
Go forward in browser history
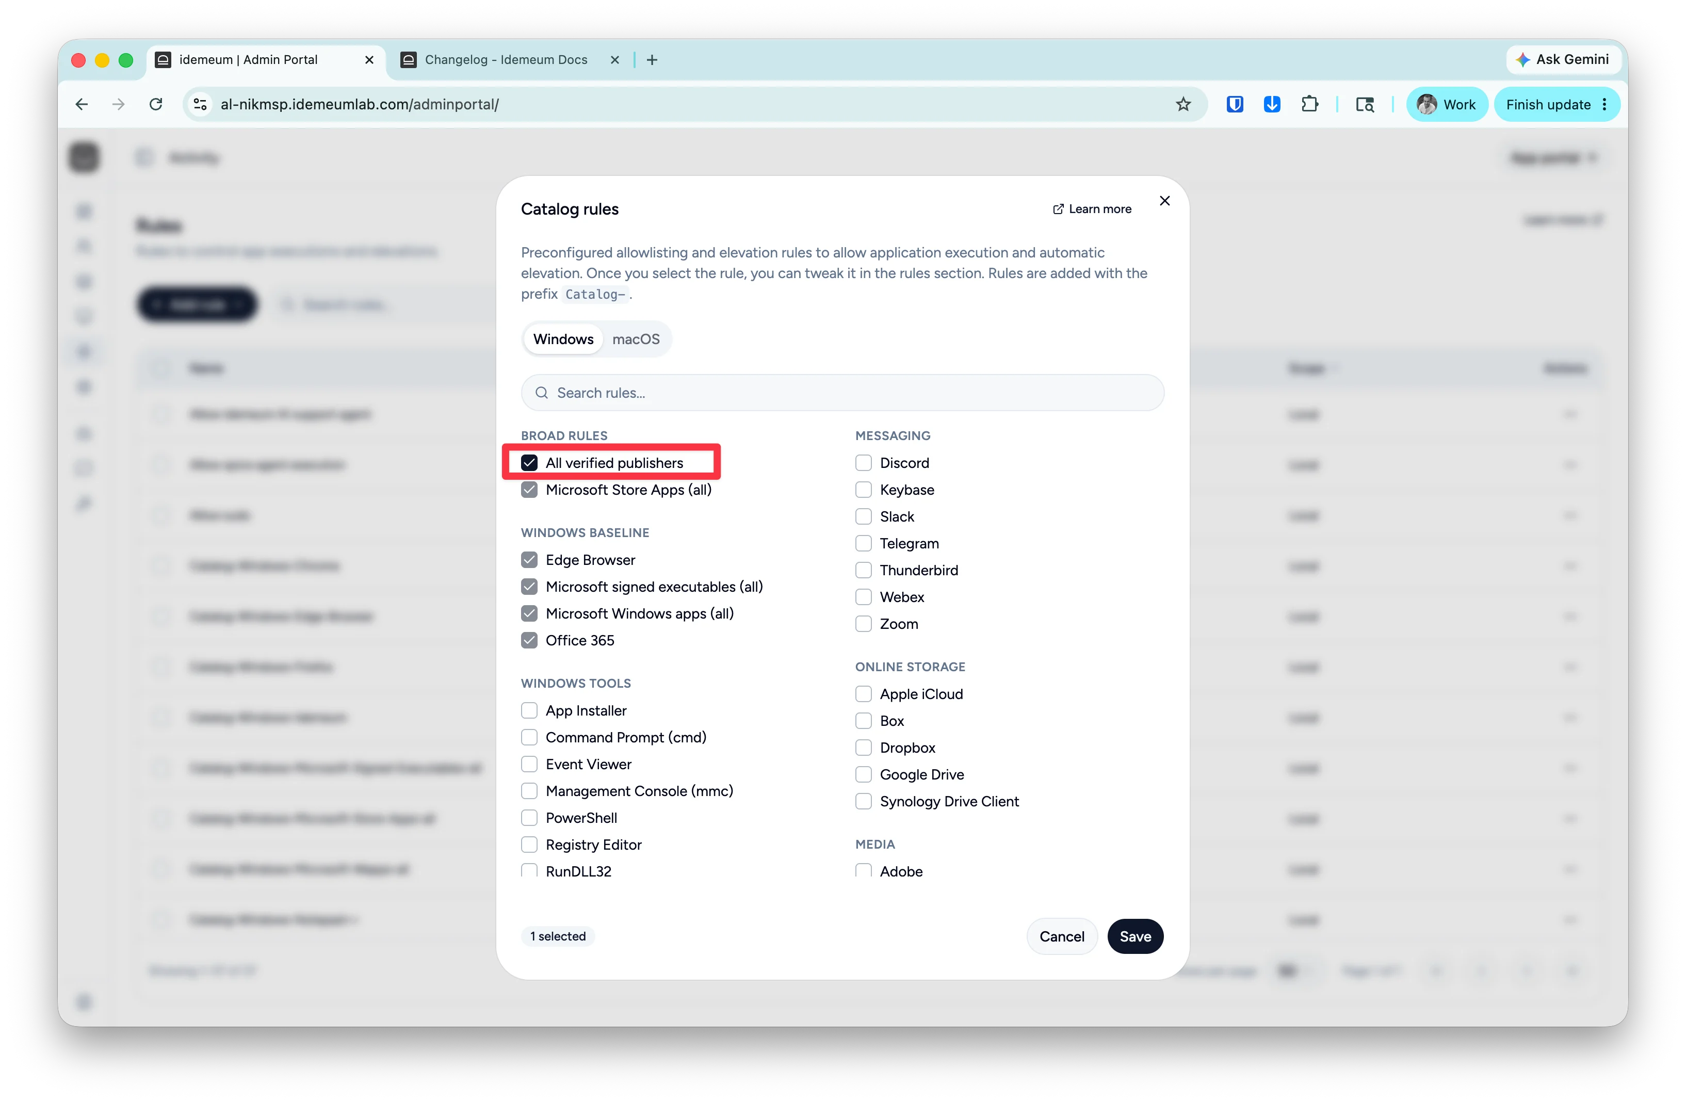118,104
